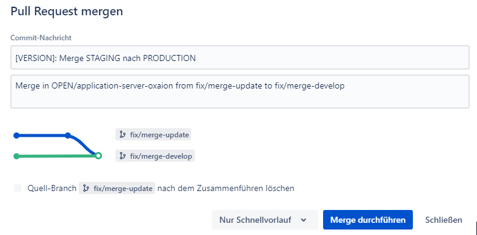Click the branch icon beside fix/merge-update in the graph
This screenshot has width=477, height=235.
pos(123,134)
